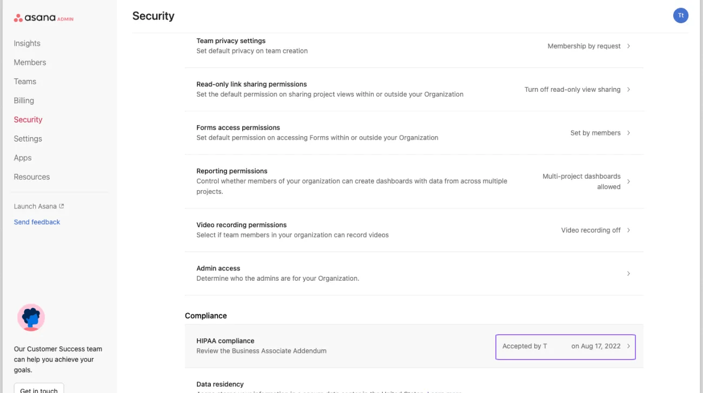Click the Customer Success avatar illustration
703x393 pixels.
click(31, 317)
